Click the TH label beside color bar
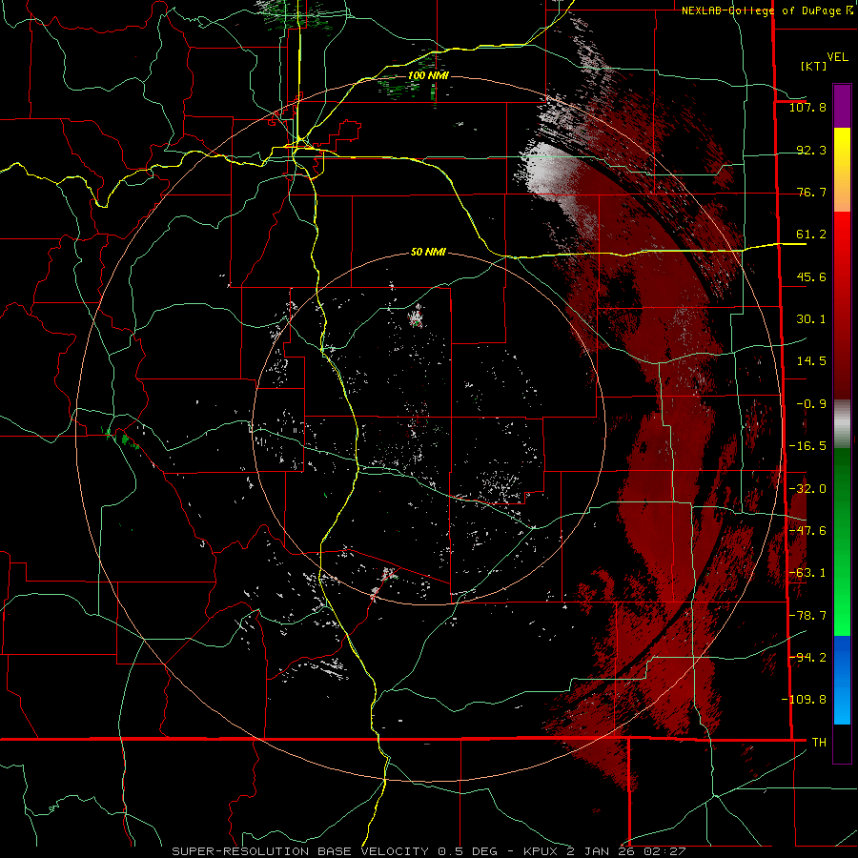Viewport: 858px width, 858px height. (819, 743)
